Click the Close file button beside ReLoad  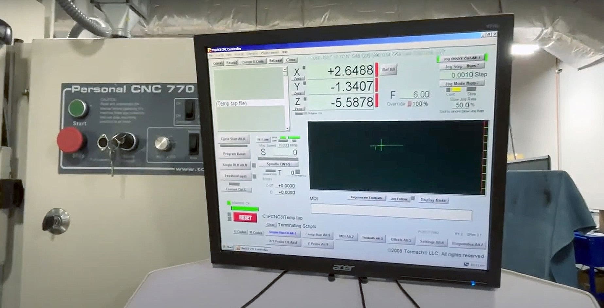(x=291, y=60)
